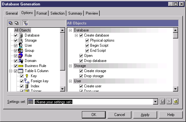Select the Options tab
Viewport: 186px width, 122px height.
(27, 13)
